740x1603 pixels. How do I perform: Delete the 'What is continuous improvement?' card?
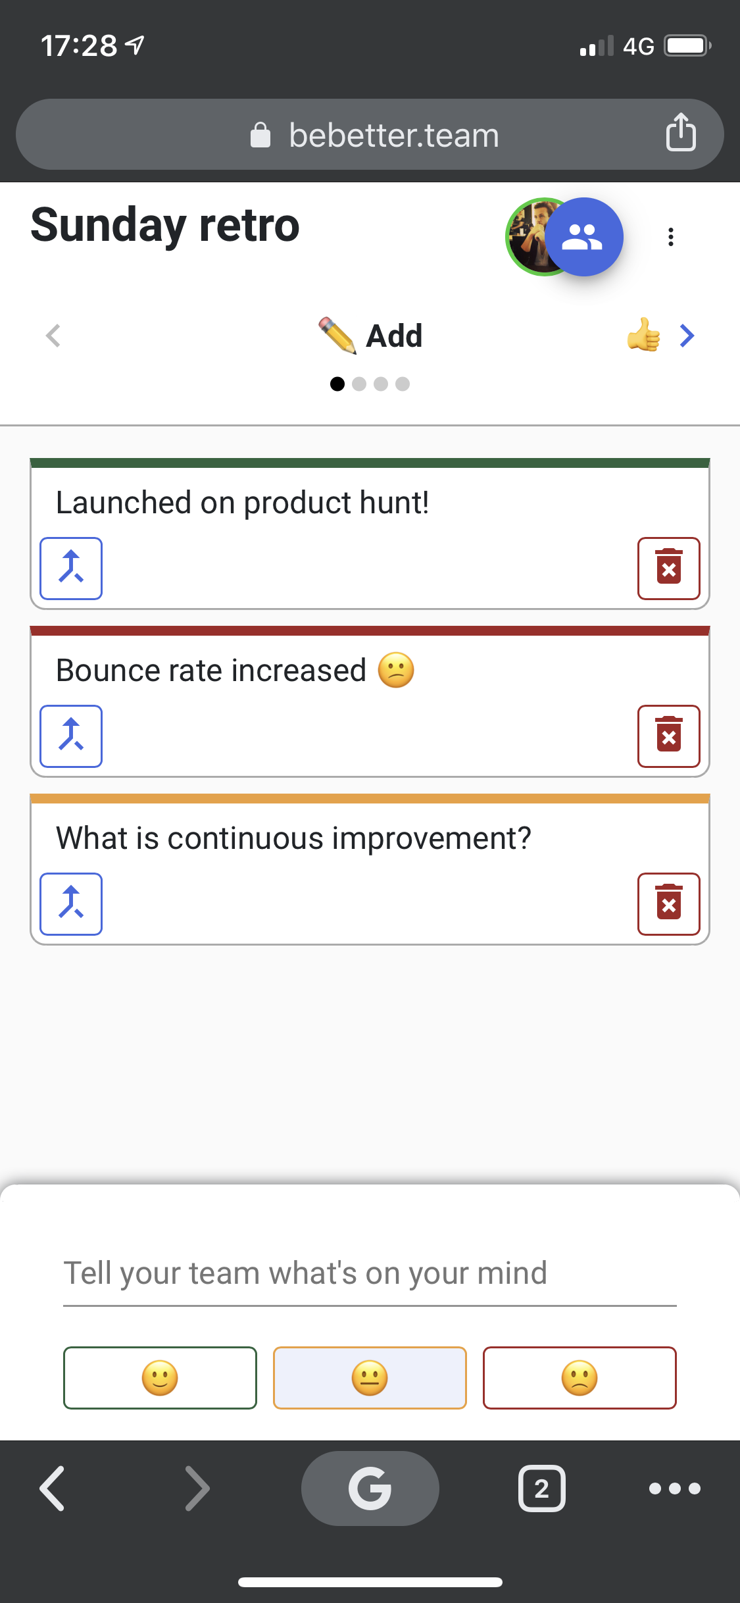click(x=668, y=904)
